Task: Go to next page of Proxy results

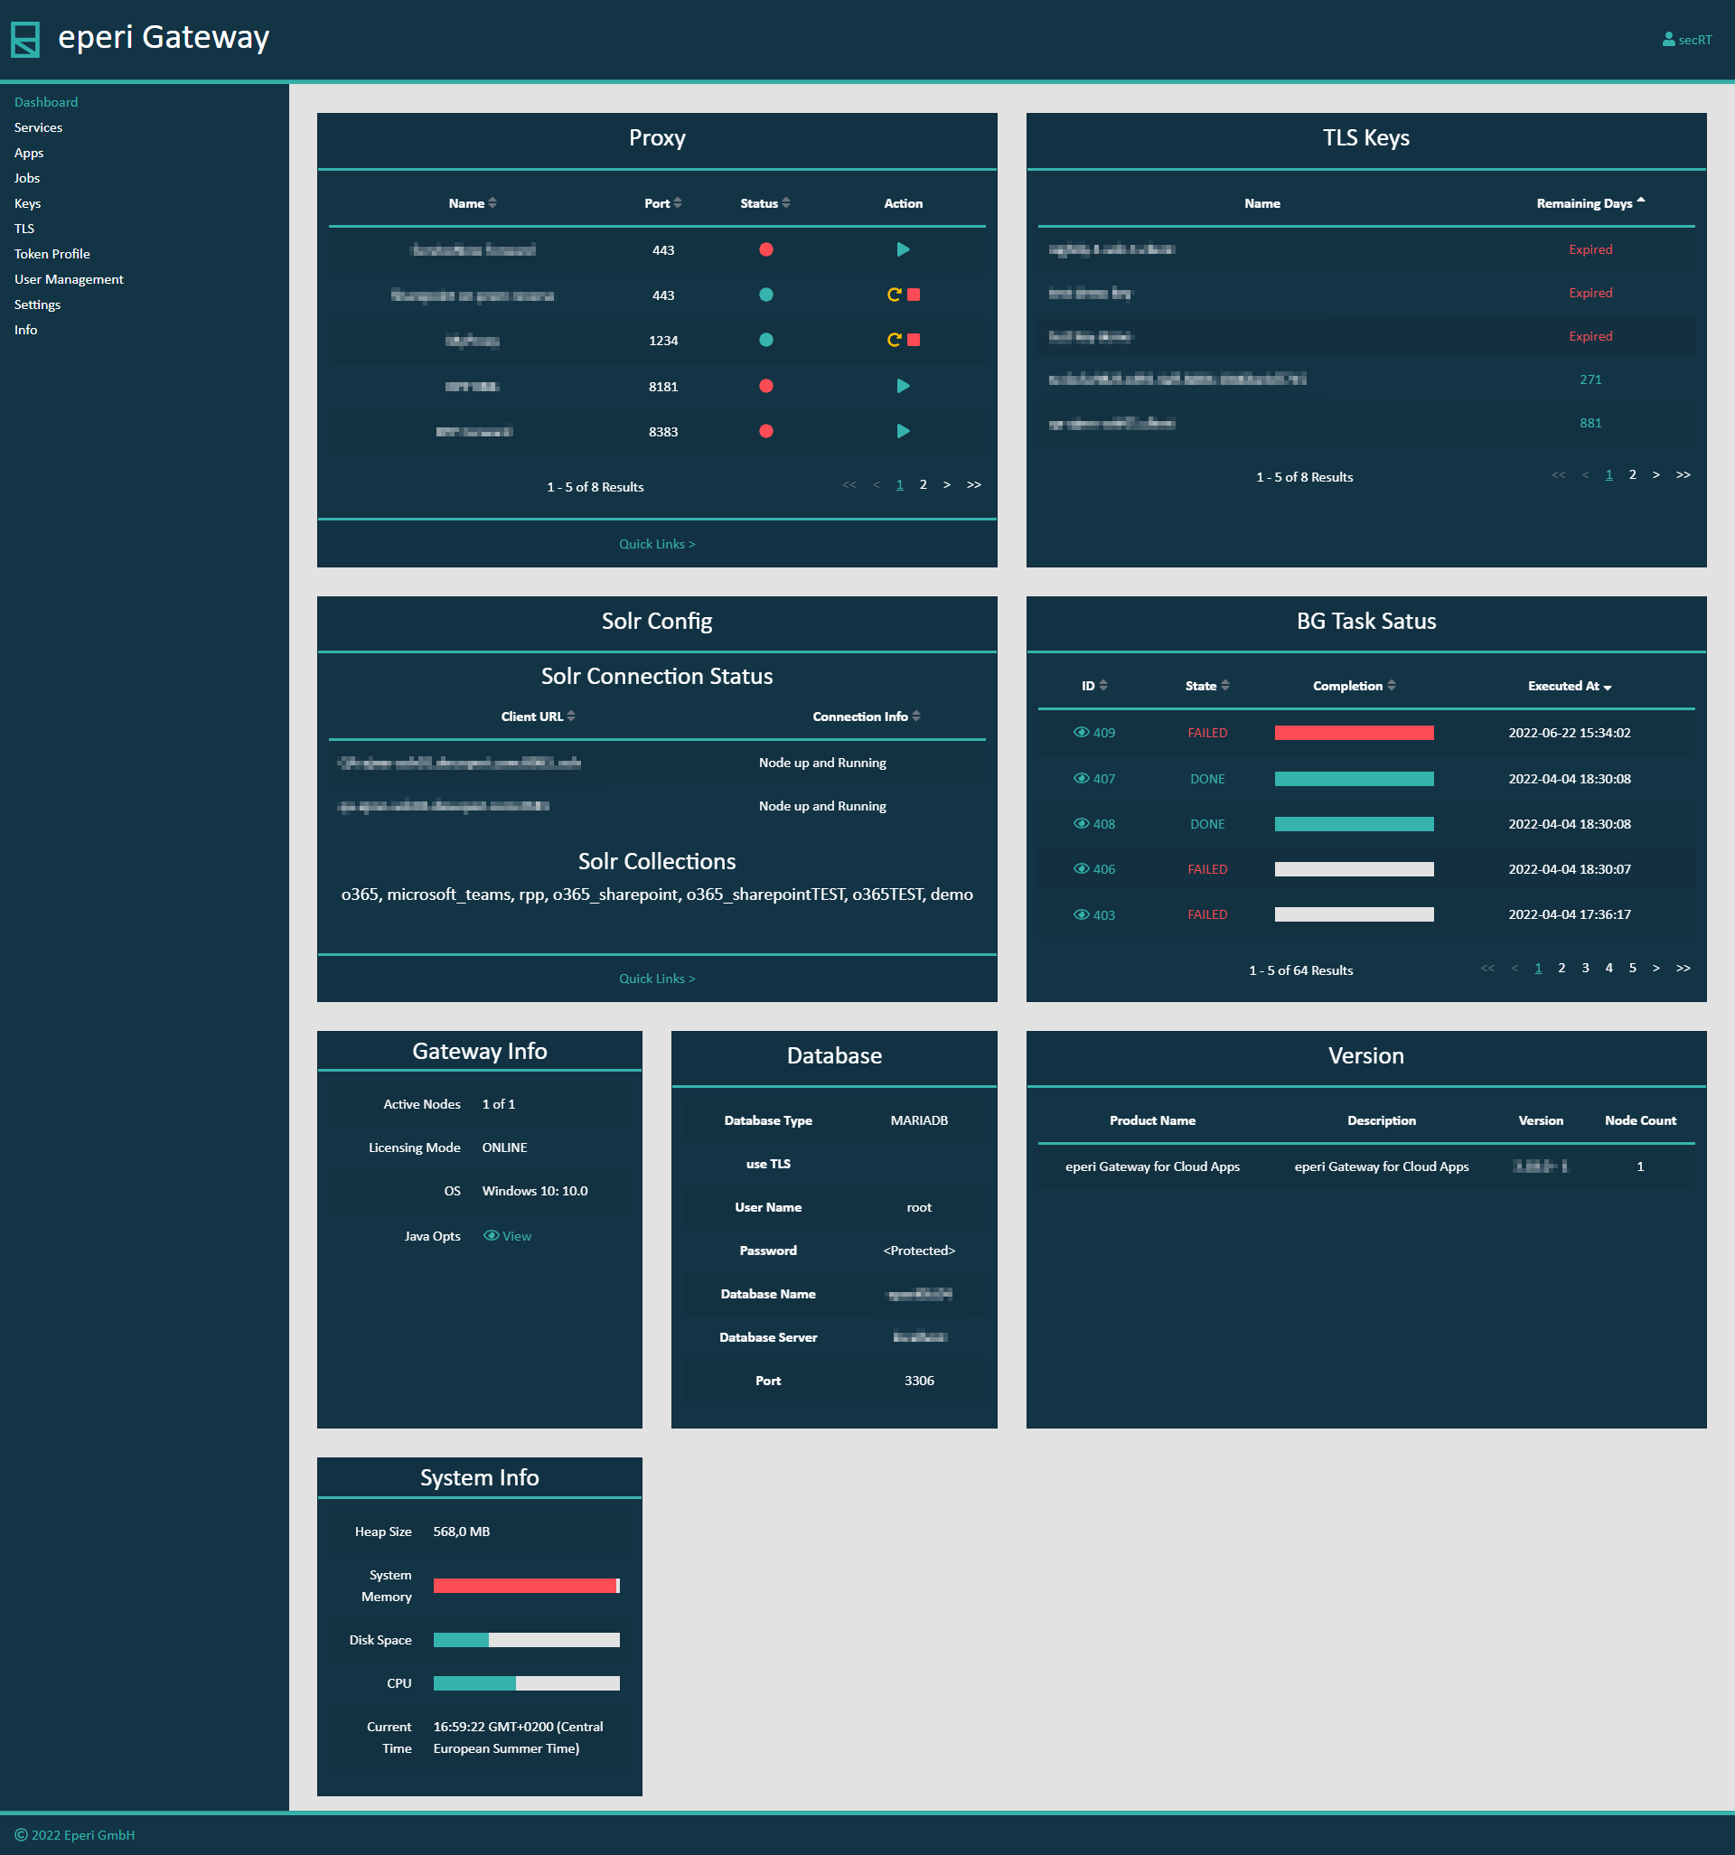Action: (x=946, y=484)
